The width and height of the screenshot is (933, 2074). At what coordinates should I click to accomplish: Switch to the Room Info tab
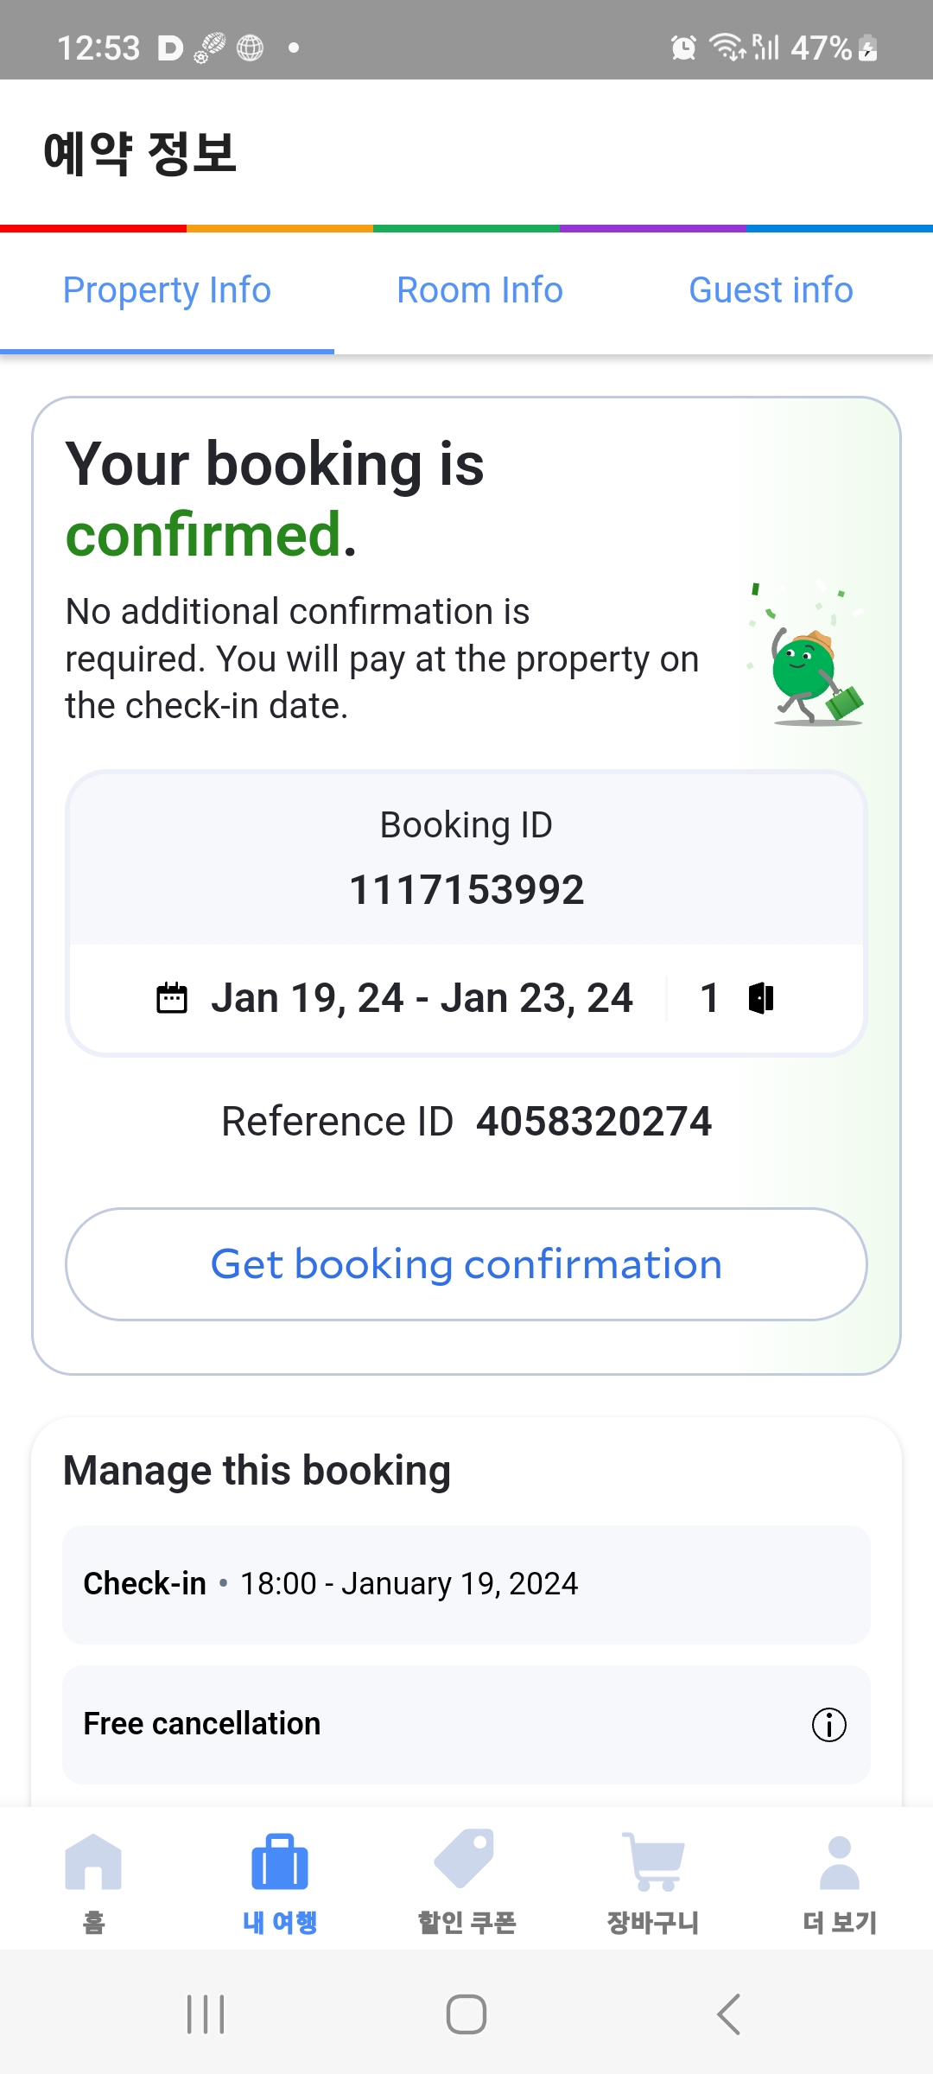(x=479, y=290)
